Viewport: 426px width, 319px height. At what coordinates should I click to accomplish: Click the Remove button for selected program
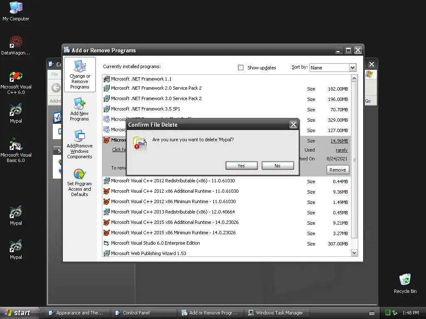pyautogui.click(x=338, y=170)
